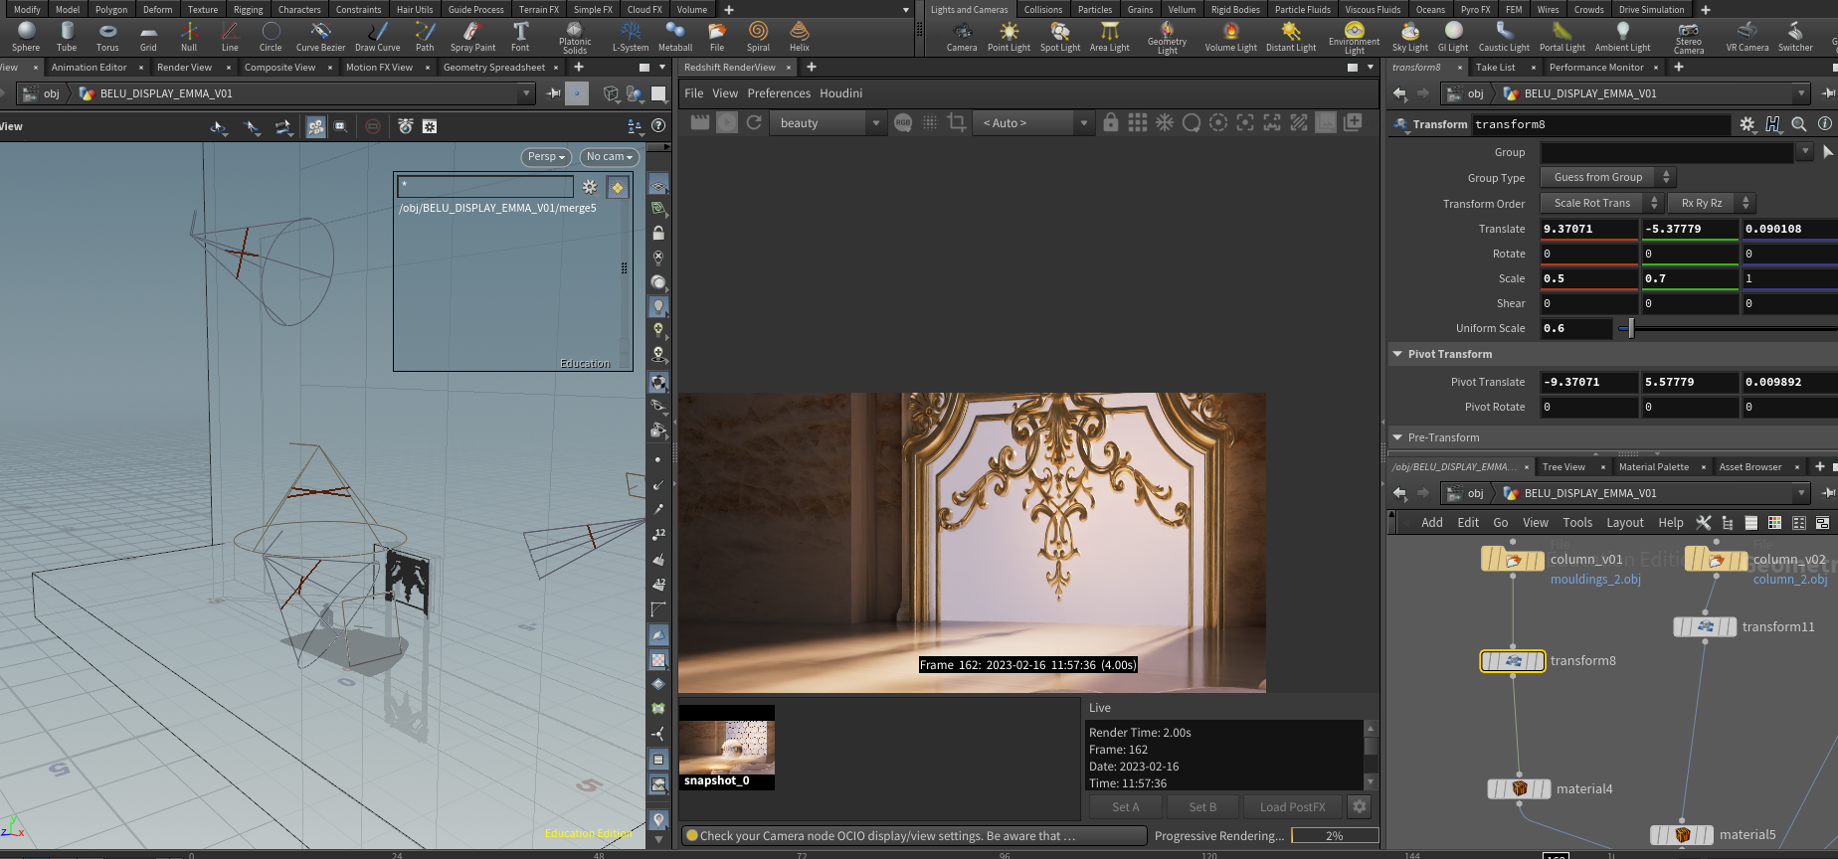Switch to the Geometry Spreadsheet tab
Image resolution: width=1838 pixels, height=859 pixels.
[493, 68]
